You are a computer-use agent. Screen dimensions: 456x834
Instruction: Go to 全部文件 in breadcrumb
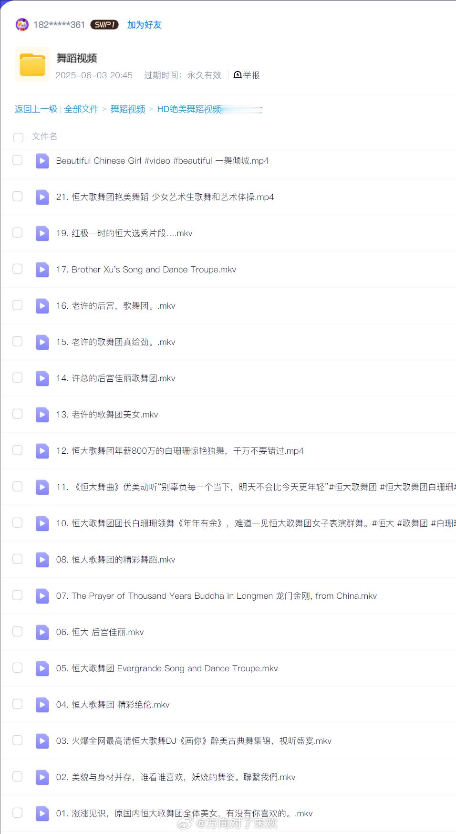click(82, 109)
